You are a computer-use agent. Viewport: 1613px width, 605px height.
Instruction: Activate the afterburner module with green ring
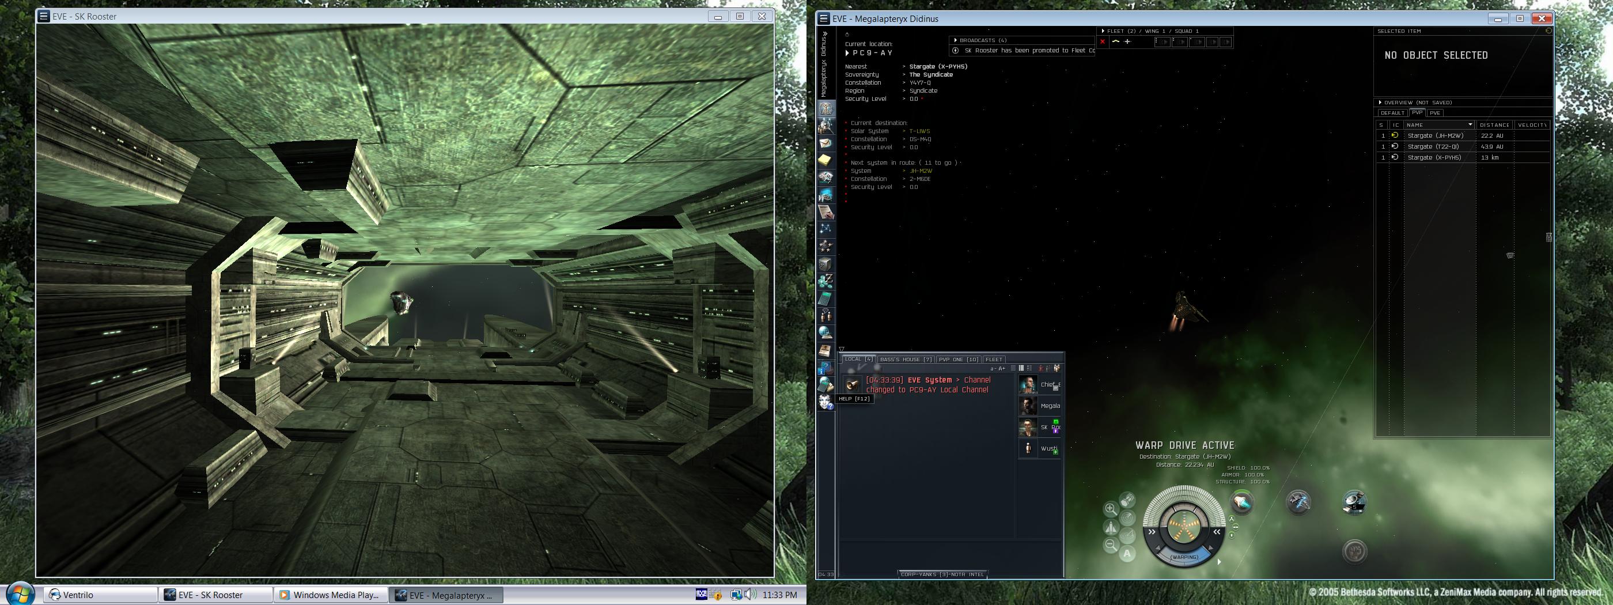pyautogui.click(x=1241, y=502)
